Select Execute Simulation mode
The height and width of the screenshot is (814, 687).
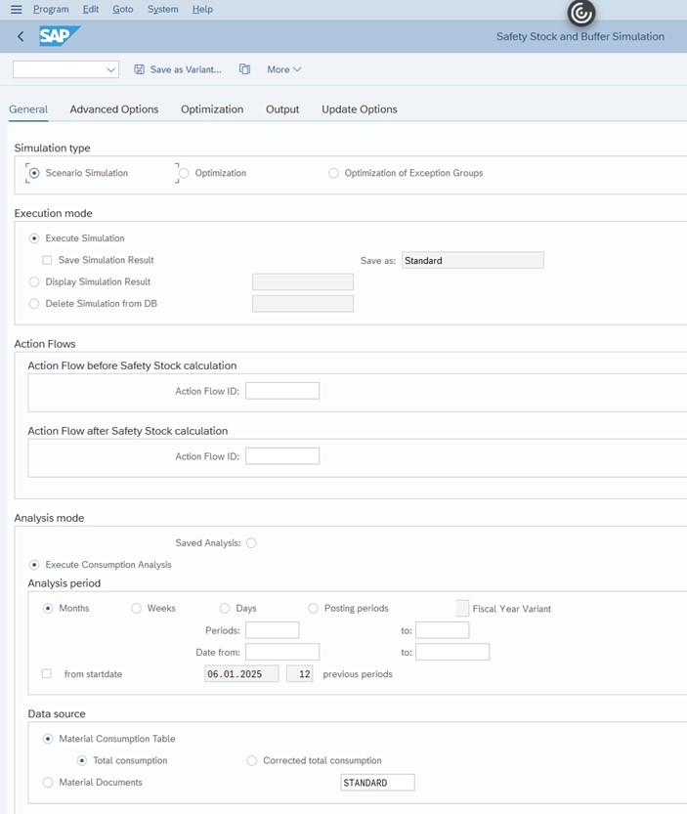coord(34,238)
